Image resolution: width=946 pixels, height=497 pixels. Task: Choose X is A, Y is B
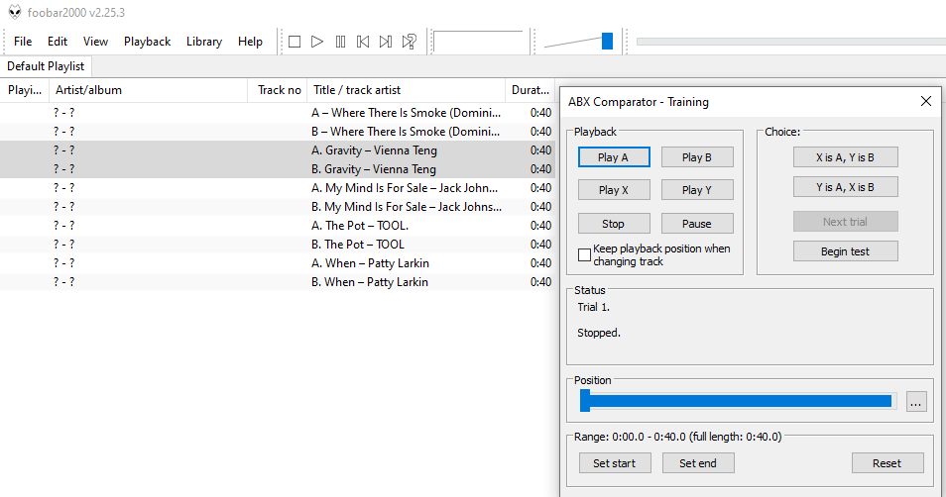pyautogui.click(x=845, y=157)
